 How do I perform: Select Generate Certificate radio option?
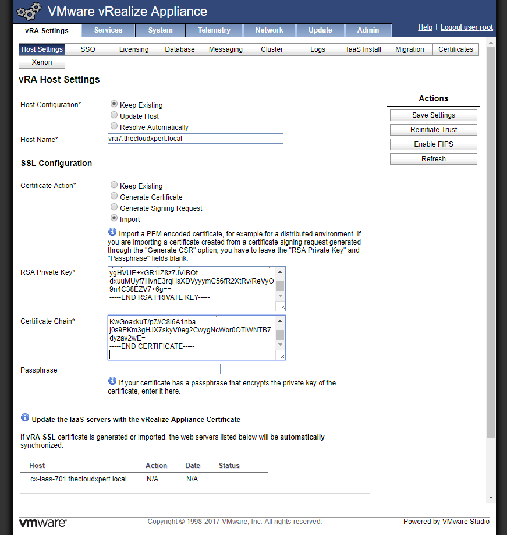click(x=114, y=197)
